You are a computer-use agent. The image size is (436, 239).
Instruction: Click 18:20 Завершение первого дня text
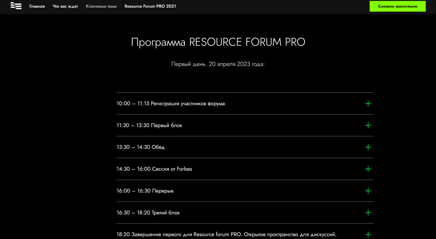coord(227,234)
